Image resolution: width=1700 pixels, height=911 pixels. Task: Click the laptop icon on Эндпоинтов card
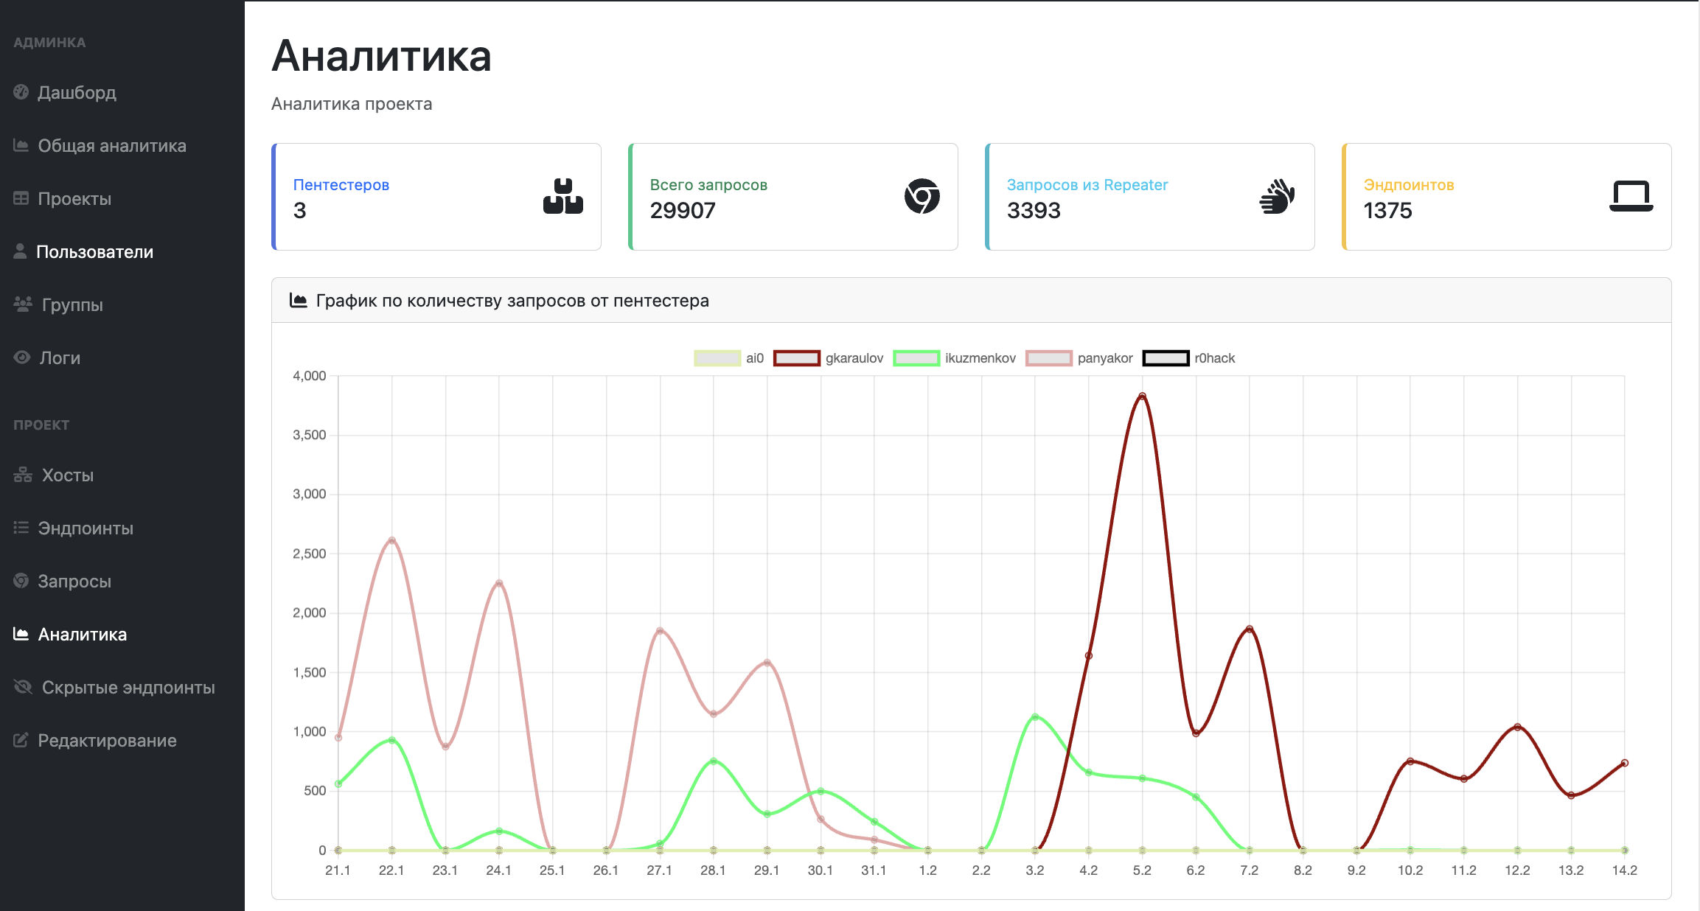pos(1631,196)
